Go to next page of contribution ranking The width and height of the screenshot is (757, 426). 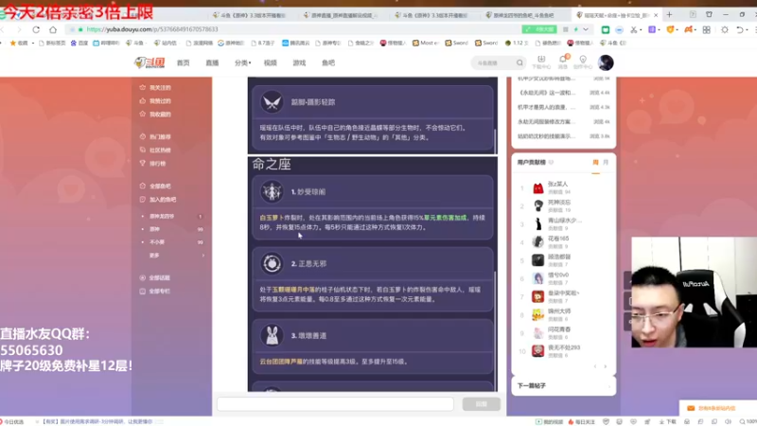(605, 366)
